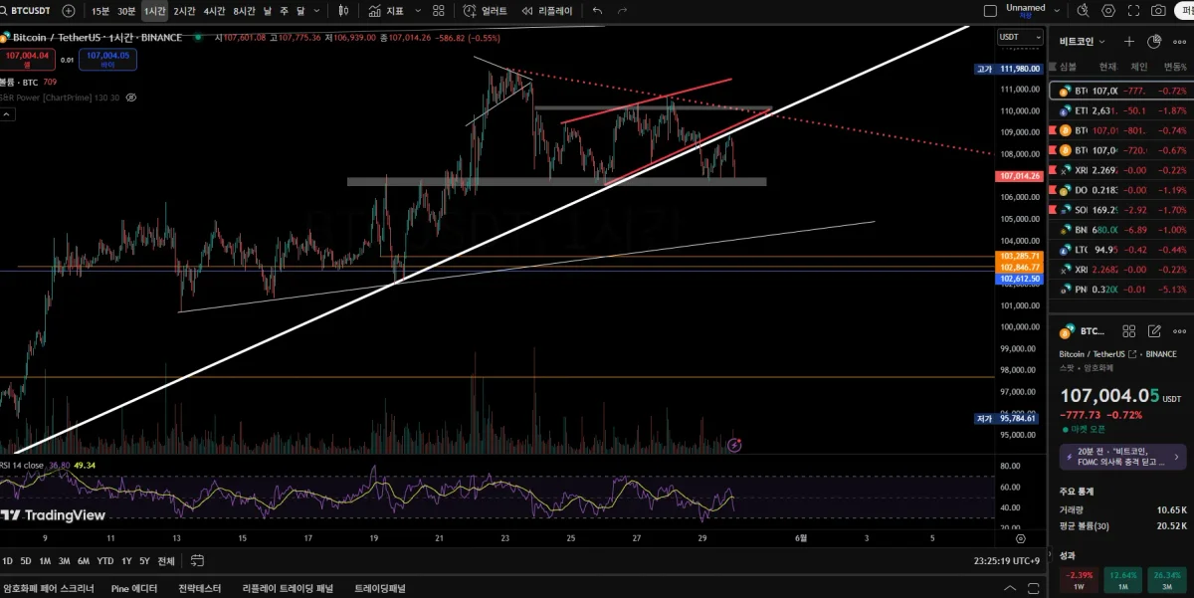Open the go-to-date calendar icon
Screen dimensions: 1194x598
[197, 561]
